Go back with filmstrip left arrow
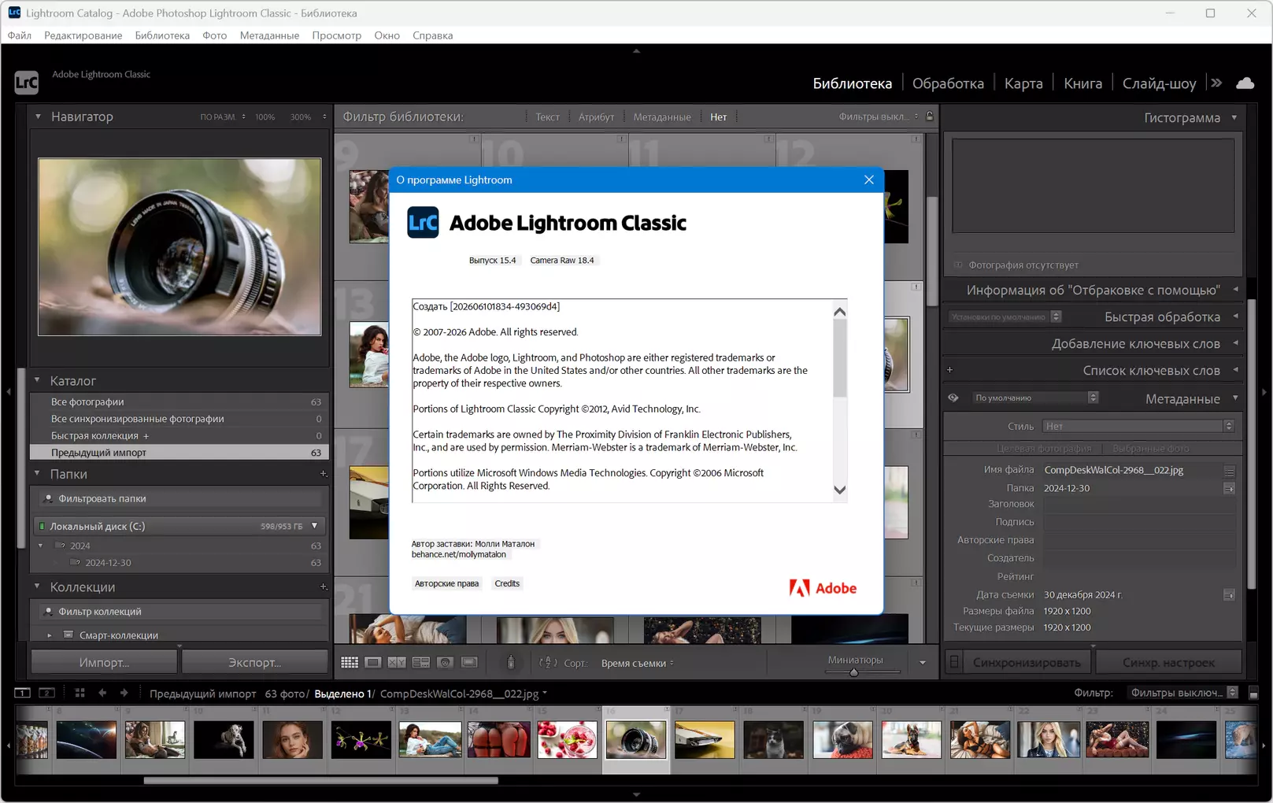Viewport: 1273px width, 803px height. [x=102, y=693]
